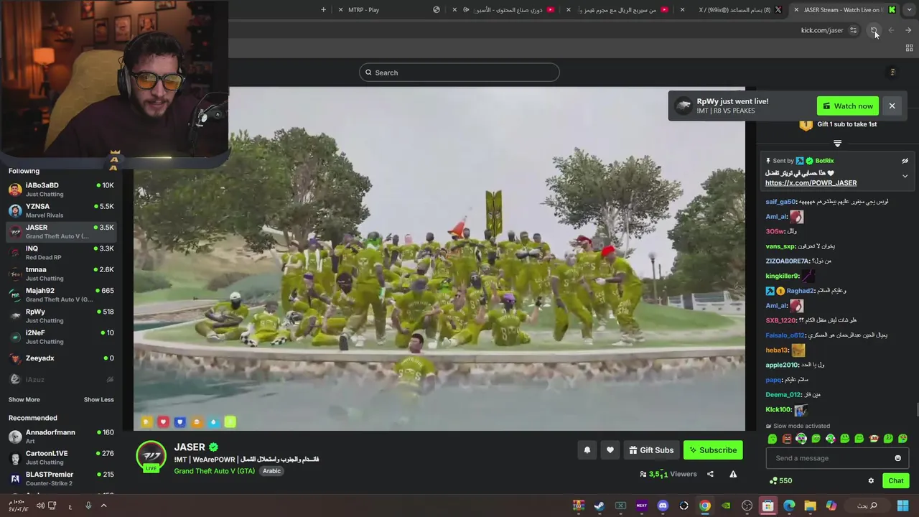This screenshot has width=919, height=517.
Task: Open Discord from the taskbar
Action: click(663, 506)
